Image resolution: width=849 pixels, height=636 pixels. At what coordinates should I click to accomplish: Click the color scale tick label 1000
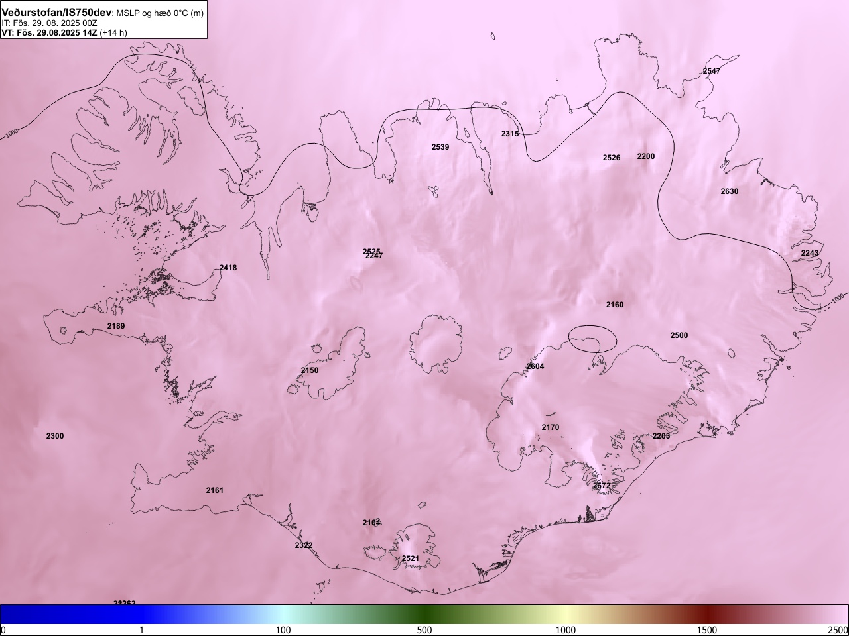point(566,629)
